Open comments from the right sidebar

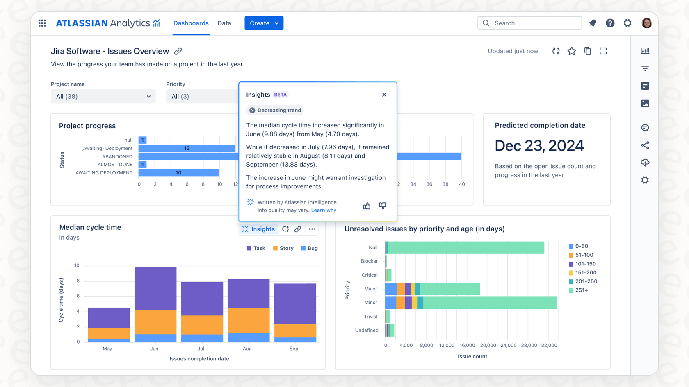[x=645, y=127]
